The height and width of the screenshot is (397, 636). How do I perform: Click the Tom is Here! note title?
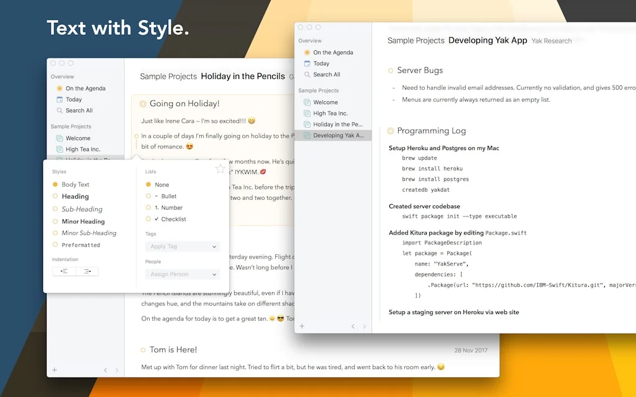173,350
